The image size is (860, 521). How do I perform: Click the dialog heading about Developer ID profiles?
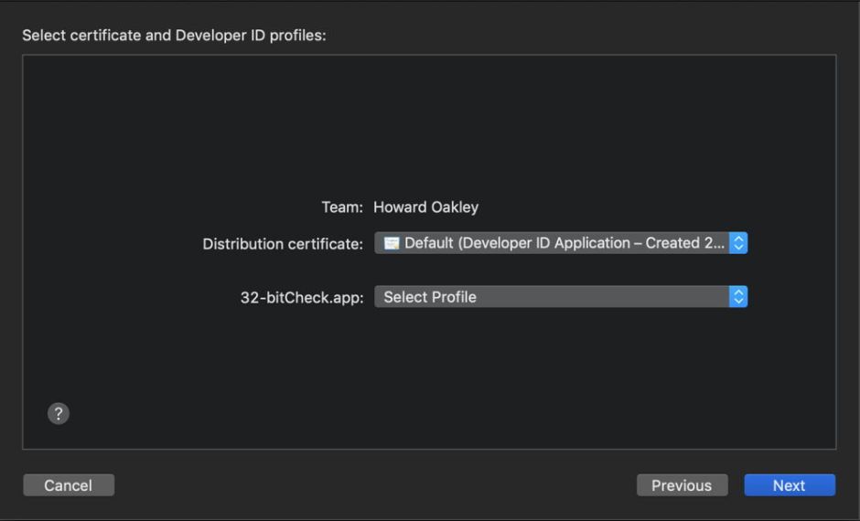[174, 36]
